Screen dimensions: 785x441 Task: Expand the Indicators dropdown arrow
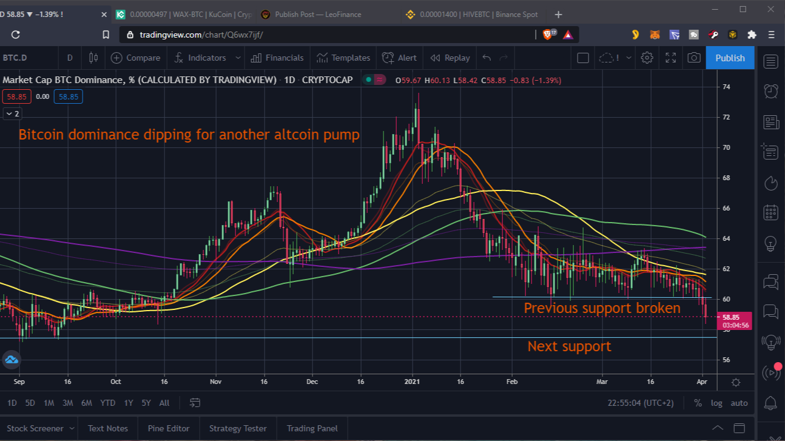[x=238, y=58]
